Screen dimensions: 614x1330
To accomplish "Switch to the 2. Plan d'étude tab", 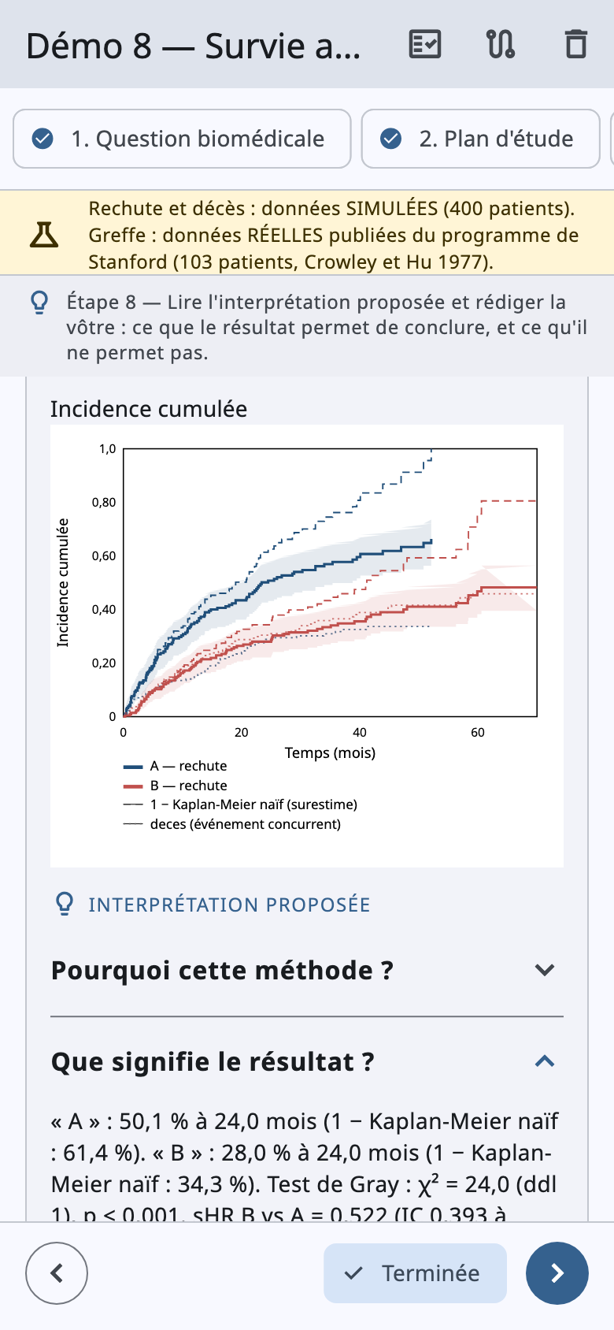I will click(481, 139).
